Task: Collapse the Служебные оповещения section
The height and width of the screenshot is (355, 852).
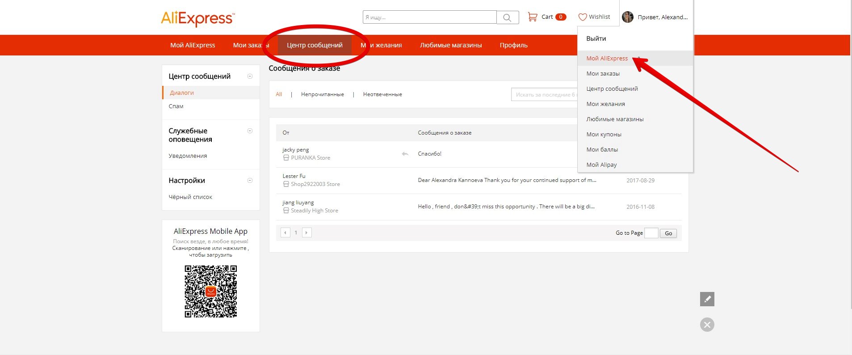Action: click(x=250, y=131)
